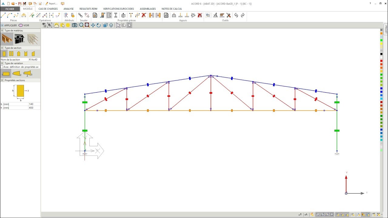Pick the black color swatch in palette

click(381, 54)
